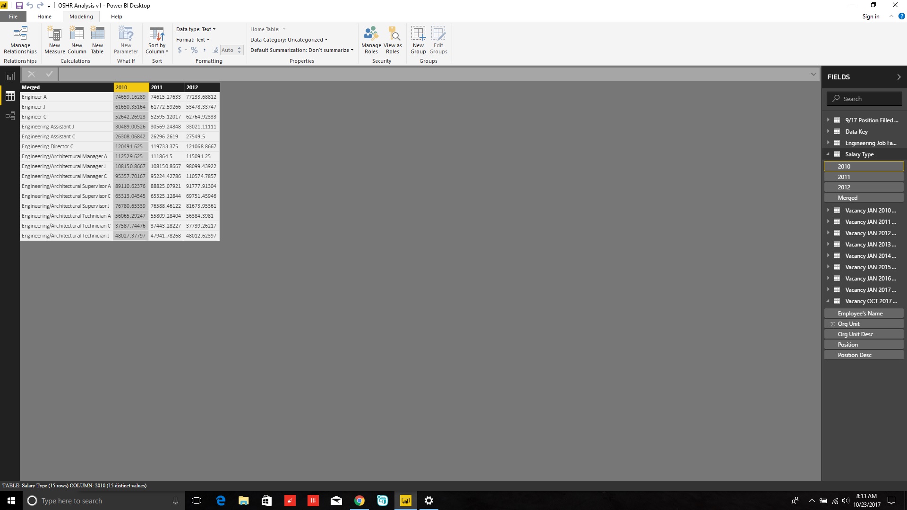The height and width of the screenshot is (510, 907).
Task: Click the Sign in link
Action: click(x=871, y=17)
